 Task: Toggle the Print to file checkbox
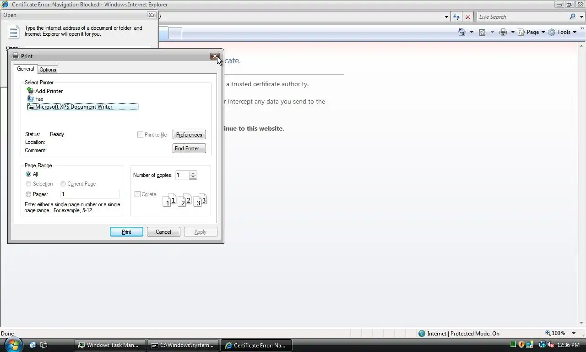pyautogui.click(x=140, y=134)
